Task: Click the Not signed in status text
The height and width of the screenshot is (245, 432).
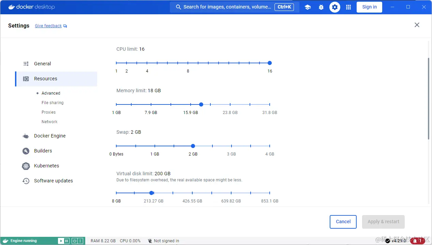Action: (x=166, y=241)
